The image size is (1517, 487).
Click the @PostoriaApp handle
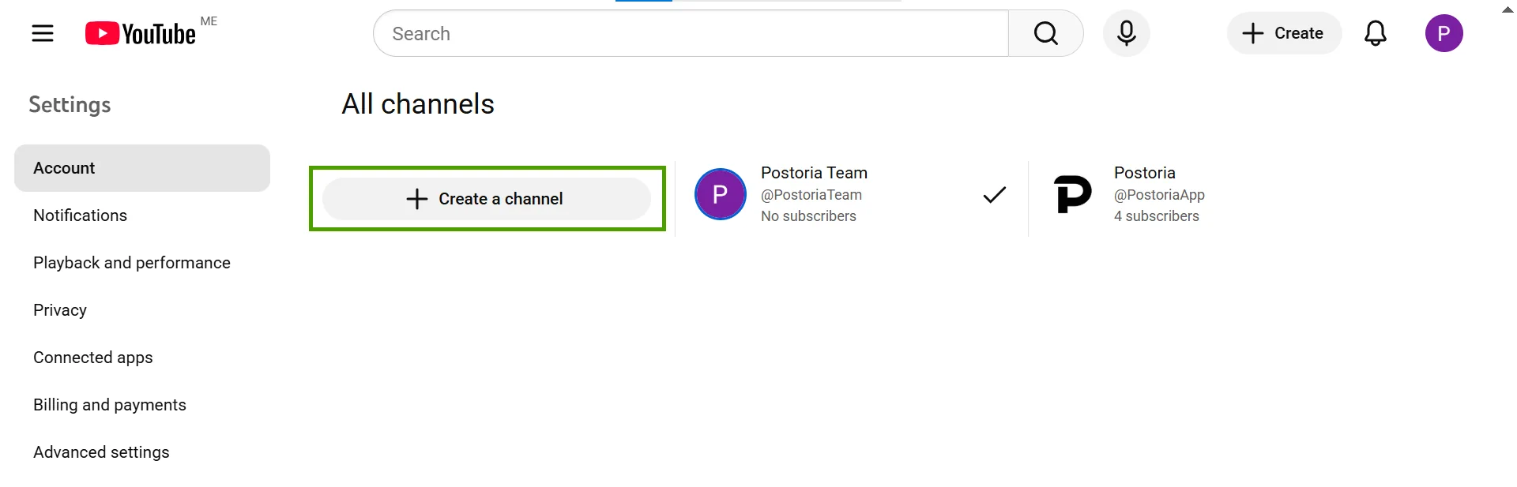[1159, 195]
